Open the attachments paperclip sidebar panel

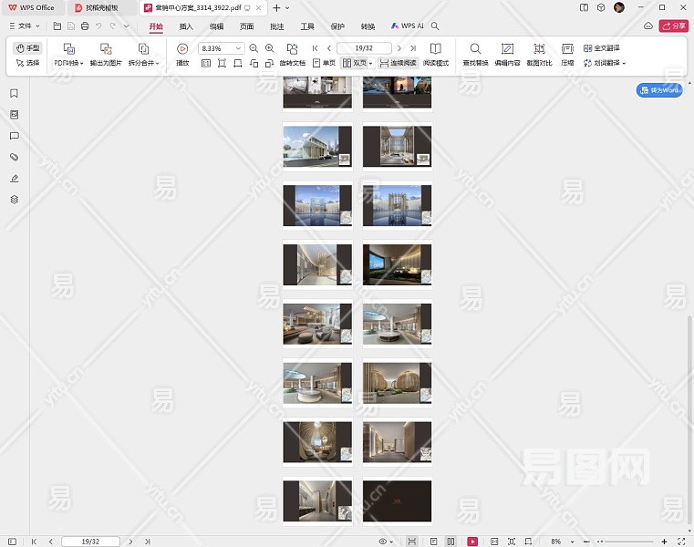point(14,157)
